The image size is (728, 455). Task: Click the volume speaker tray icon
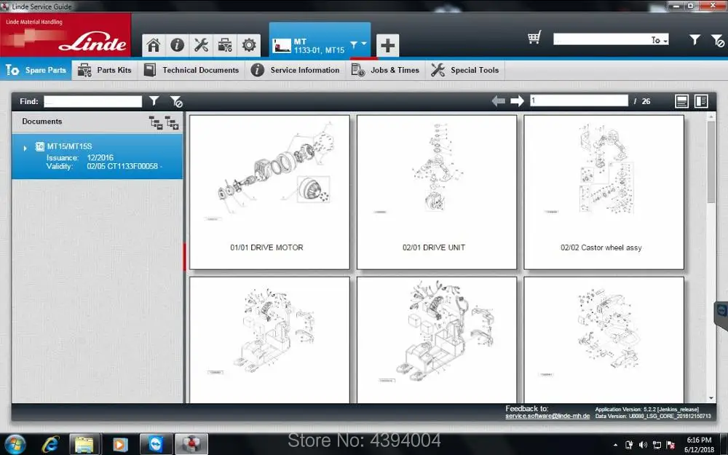[x=643, y=446]
